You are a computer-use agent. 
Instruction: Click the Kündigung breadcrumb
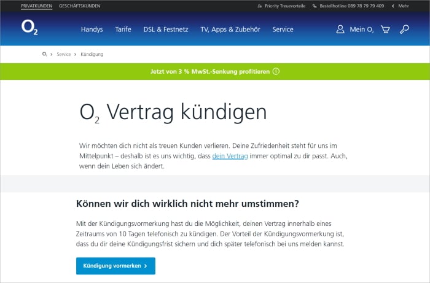[x=92, y=54]
